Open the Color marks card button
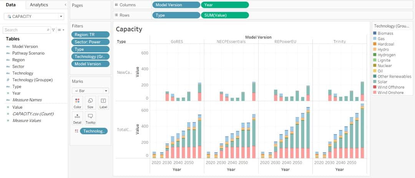The height and width of the screenshot is (178, 415). point(77,103)
